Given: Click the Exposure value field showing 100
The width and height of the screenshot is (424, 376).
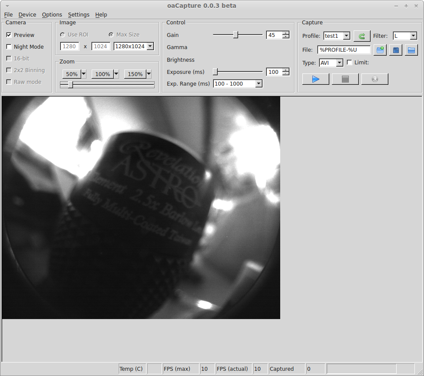Looking at the screenshot, I should pyautogui.click(x=274, y=72).
